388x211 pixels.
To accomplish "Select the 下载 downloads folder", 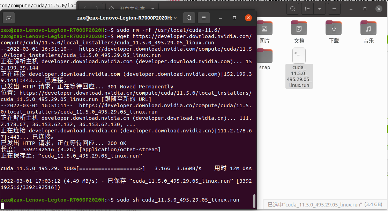I will [x=334, y=32].
